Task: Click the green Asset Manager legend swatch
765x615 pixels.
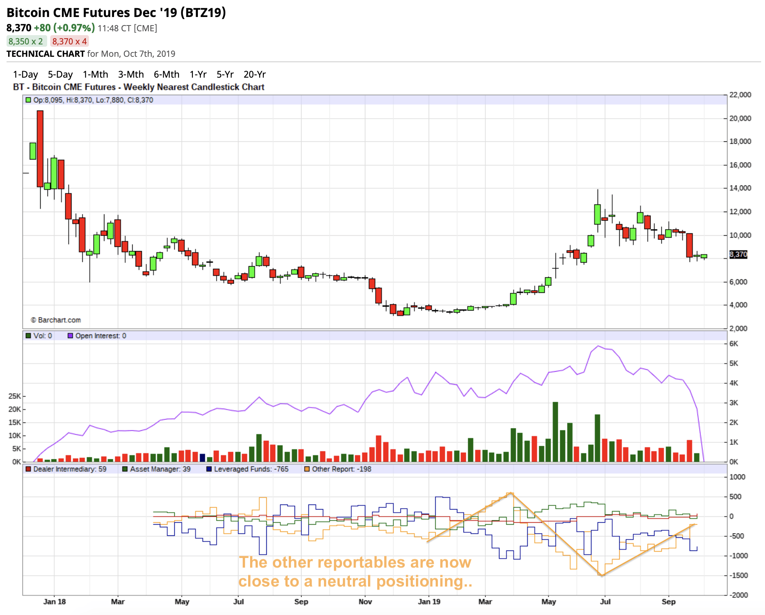Action: pos(125,469)
